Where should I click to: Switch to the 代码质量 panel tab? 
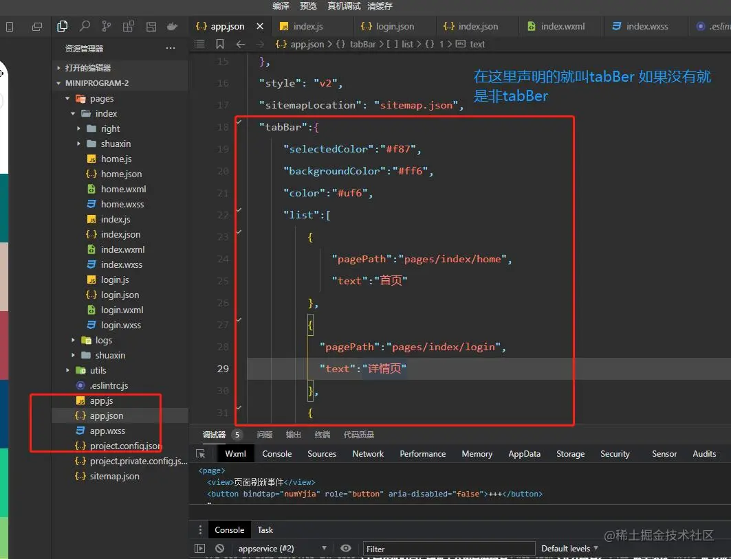pos(358,435)
